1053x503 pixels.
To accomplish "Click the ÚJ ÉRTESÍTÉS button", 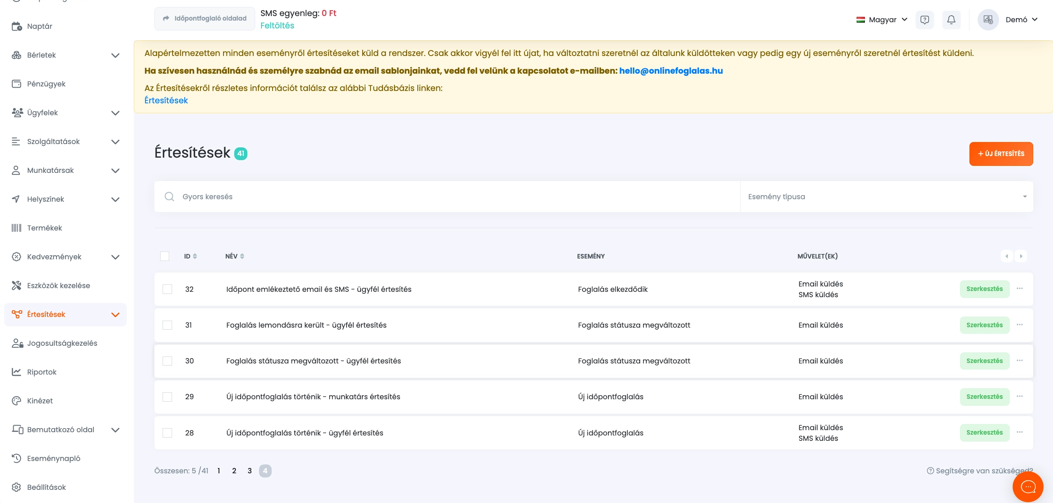I will coord(1001,154).
